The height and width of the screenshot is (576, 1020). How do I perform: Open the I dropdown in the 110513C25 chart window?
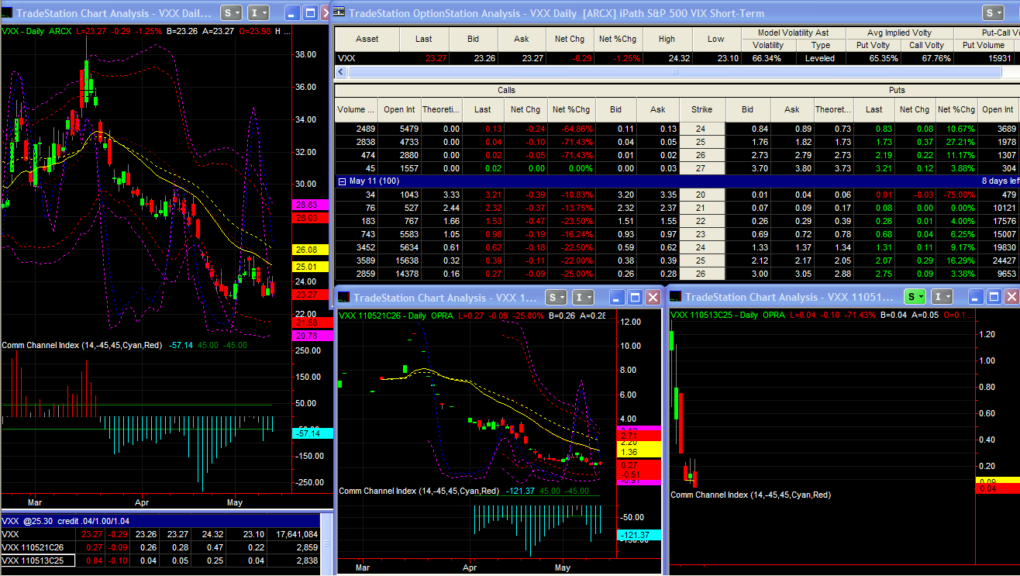coord(942,297)
